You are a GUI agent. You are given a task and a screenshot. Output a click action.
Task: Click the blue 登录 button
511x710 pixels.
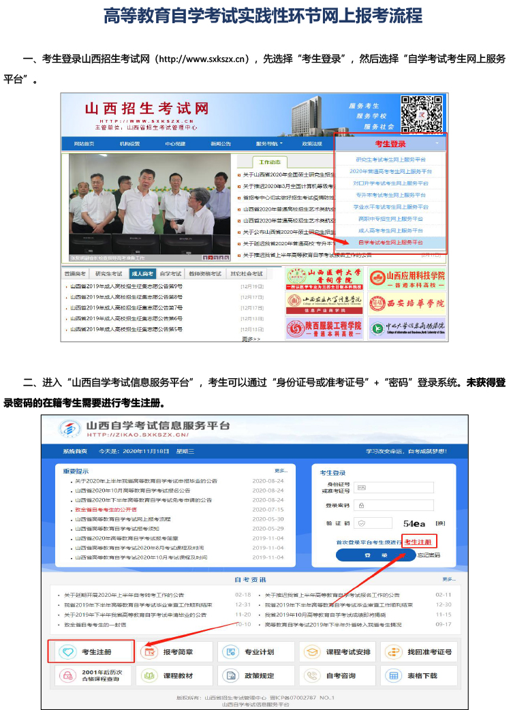point(375,555)
